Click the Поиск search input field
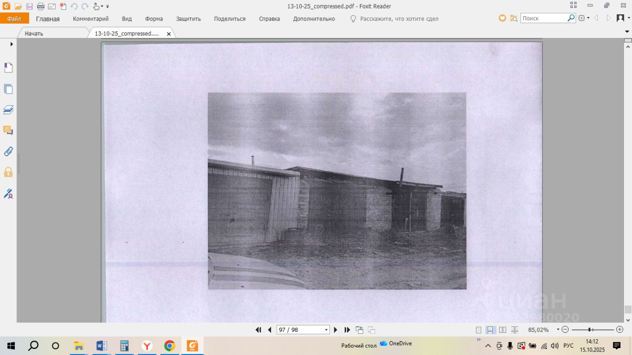632x355 pixels. (x=544, y=18)
